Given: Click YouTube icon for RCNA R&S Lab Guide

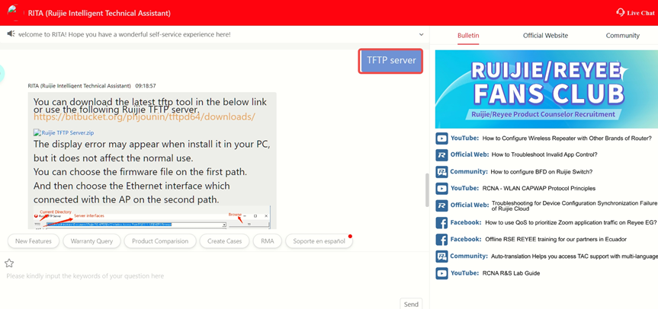Looking at the screenshot, I should [441, 273].
